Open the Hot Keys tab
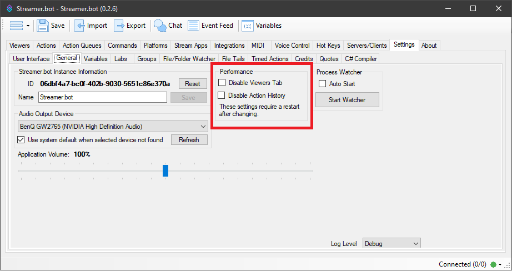Viewport: 512px width, 271px height. coord(328,46)
